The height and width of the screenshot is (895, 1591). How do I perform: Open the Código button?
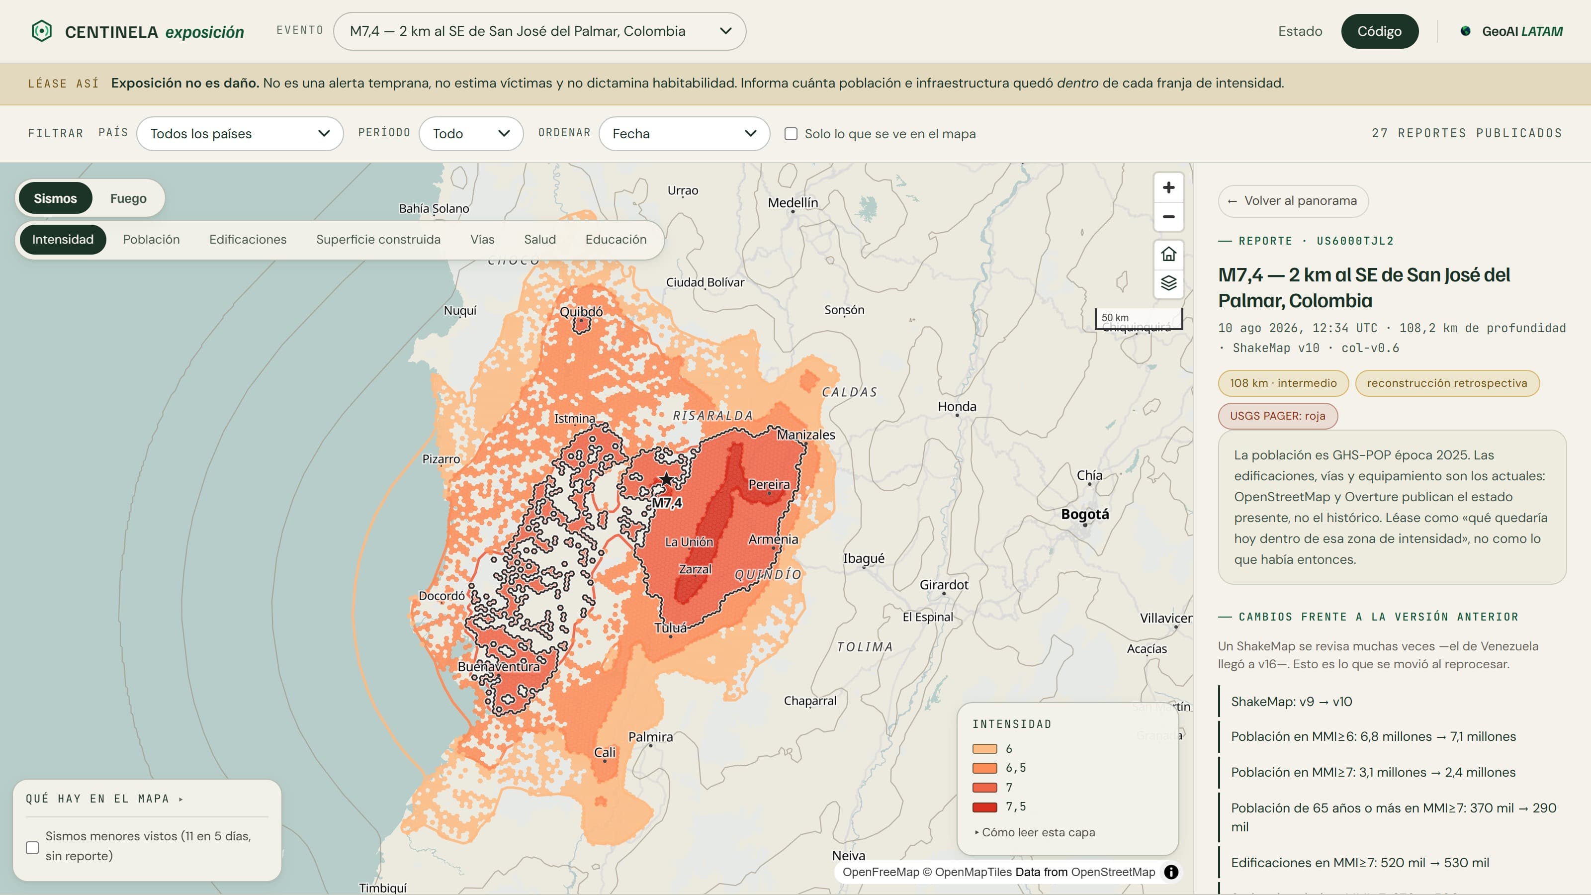pyautogui.click(x=1379, y=31)
